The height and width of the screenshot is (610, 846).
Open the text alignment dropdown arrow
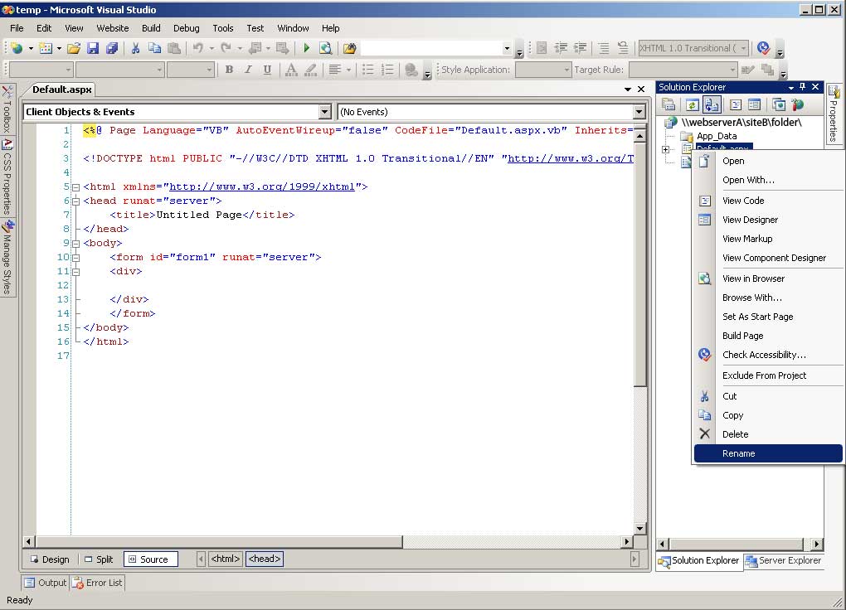pos(348,70)
